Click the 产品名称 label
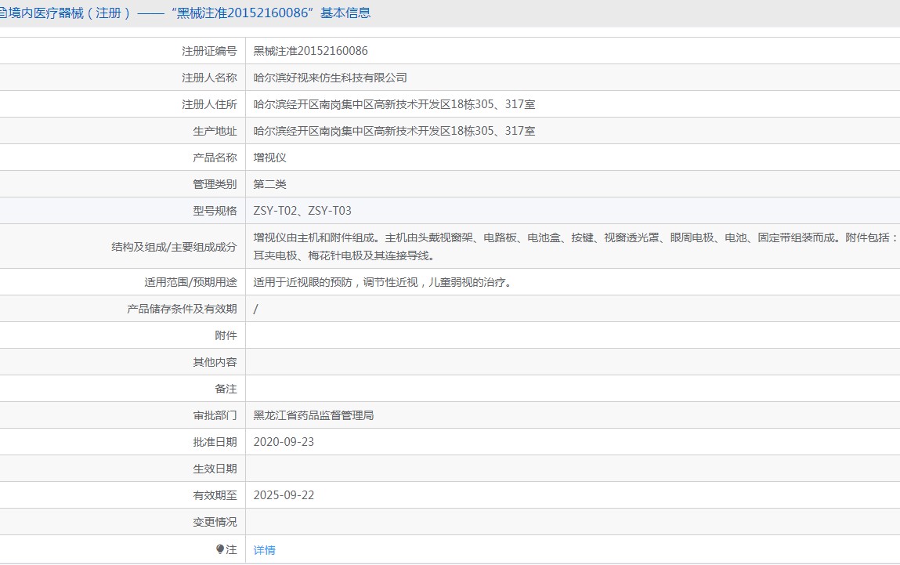 [215, 158]
